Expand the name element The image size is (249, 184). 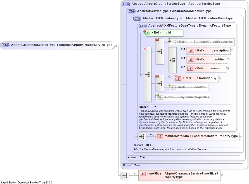pos(227,69)
